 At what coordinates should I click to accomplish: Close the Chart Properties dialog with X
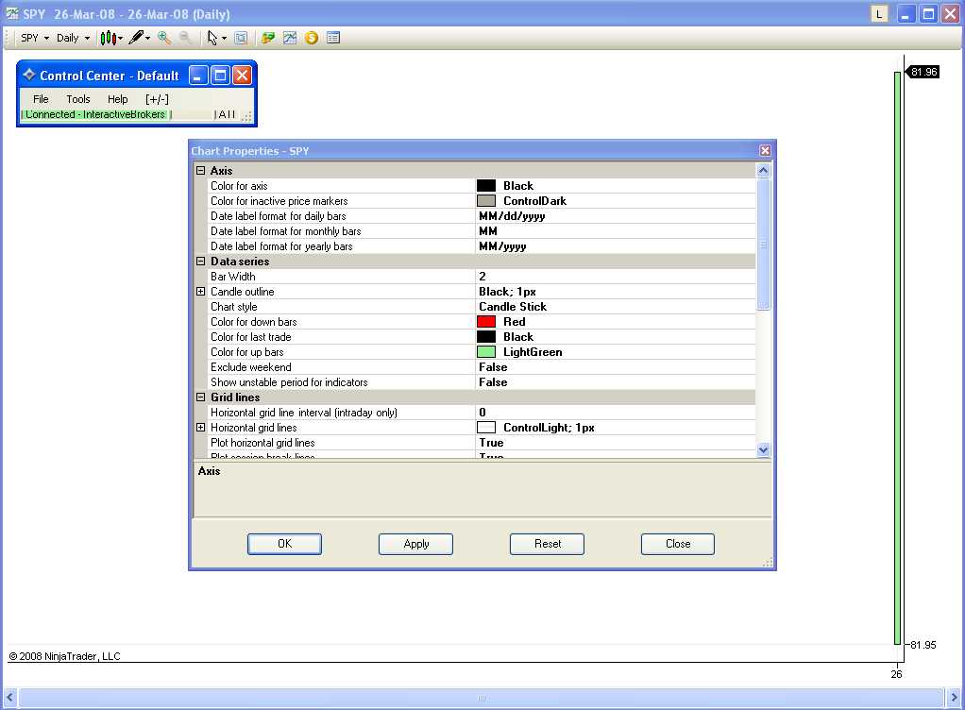tap(765, 151)
